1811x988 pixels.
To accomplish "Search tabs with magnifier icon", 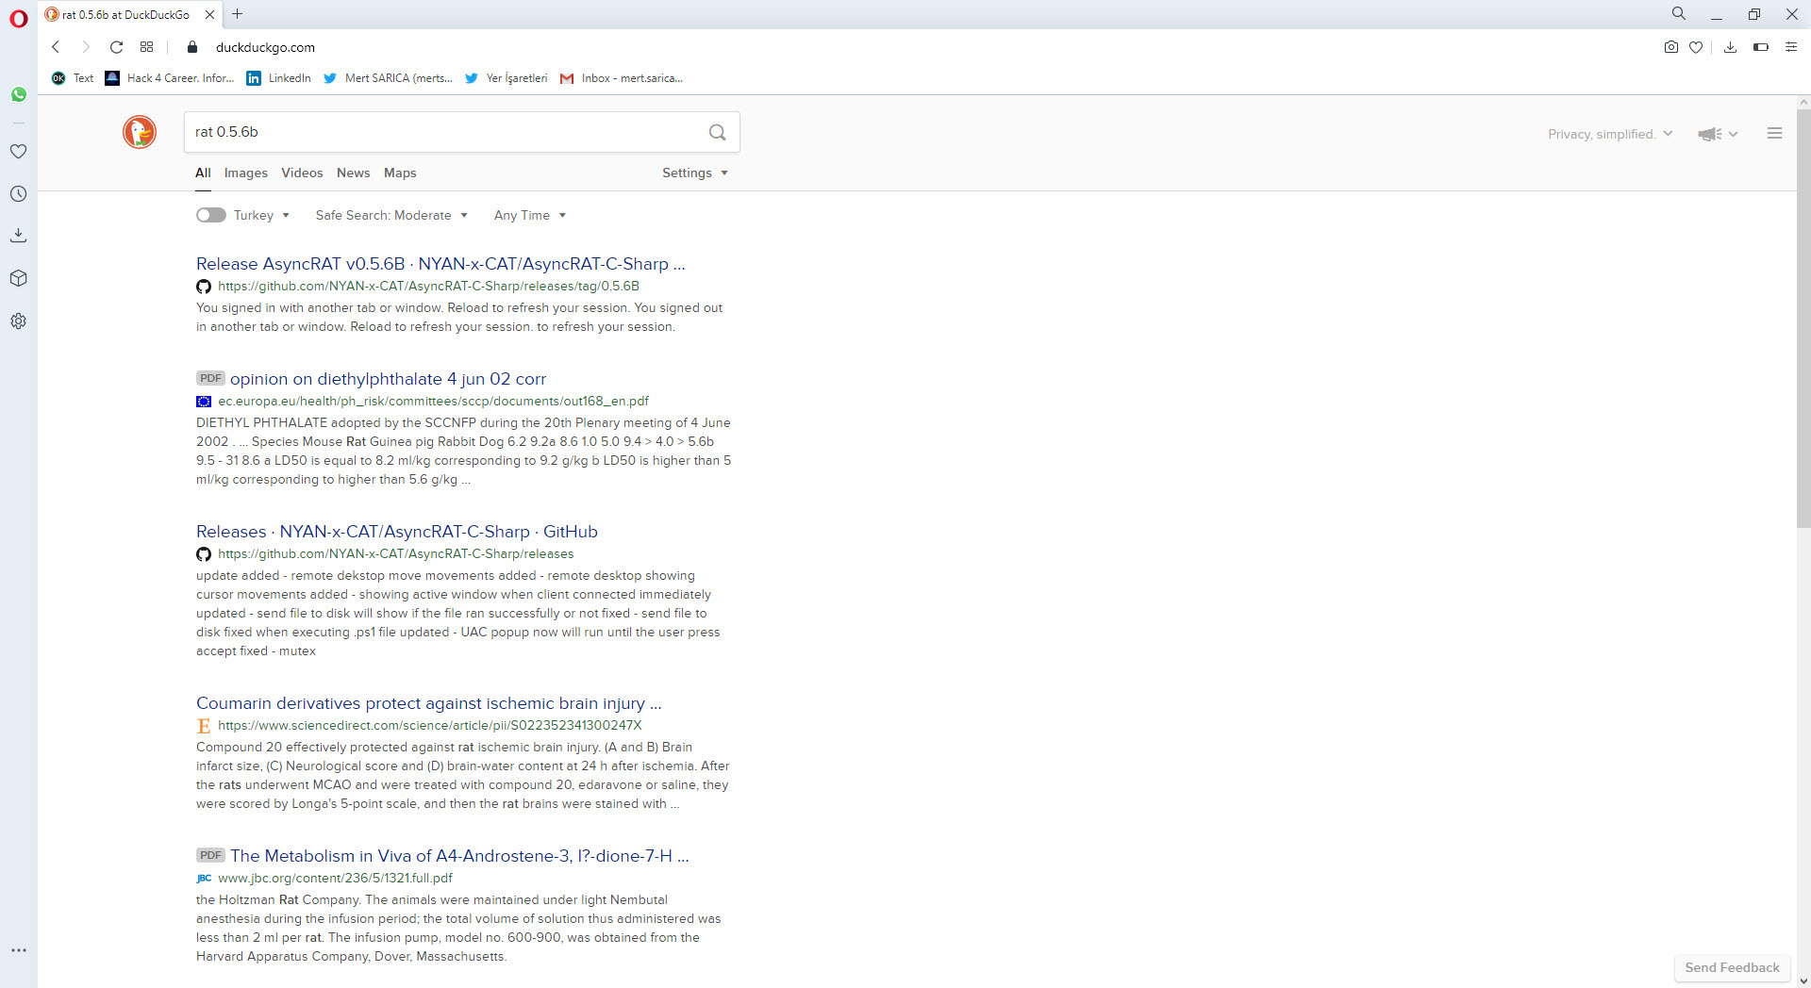I will (1678, 14).
